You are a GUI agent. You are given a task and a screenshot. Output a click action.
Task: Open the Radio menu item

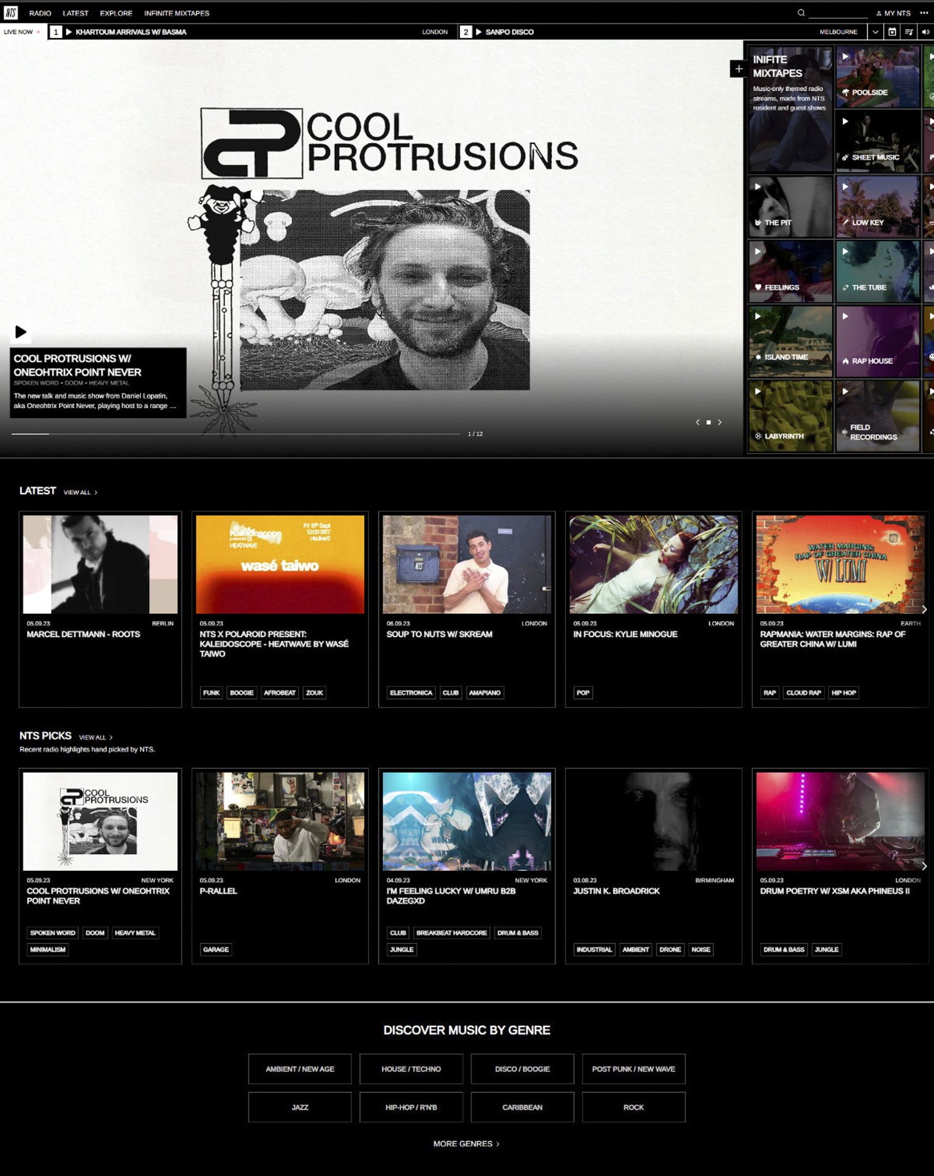pos(40,13)
